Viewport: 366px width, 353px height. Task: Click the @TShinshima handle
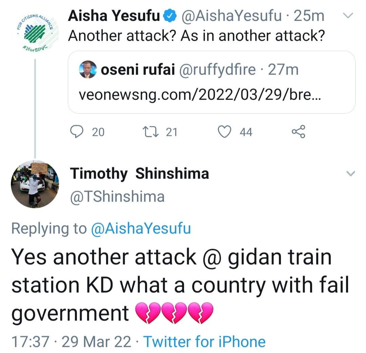point(117,196)
